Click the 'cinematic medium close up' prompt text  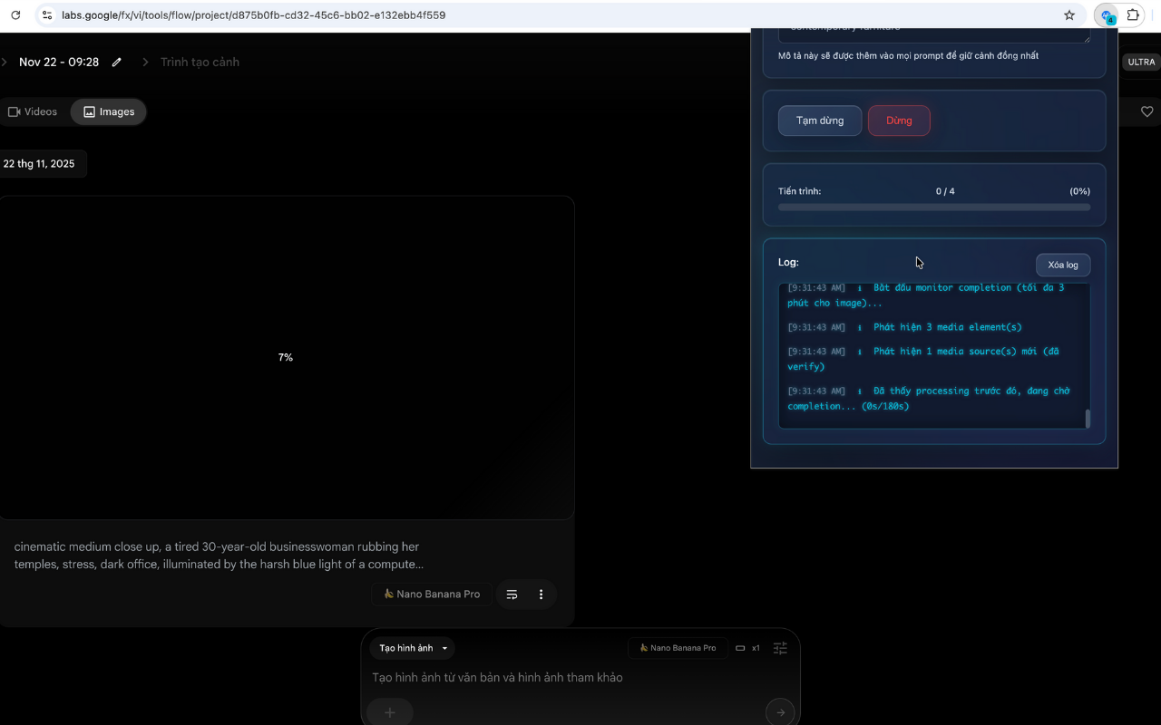coord(219,556)
